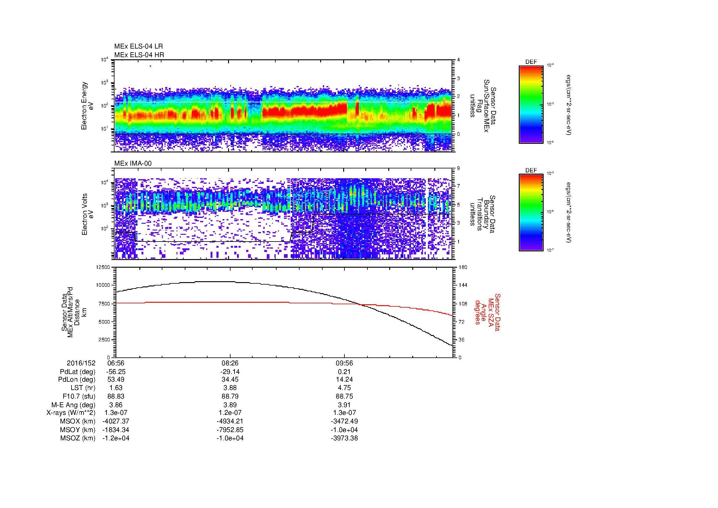The image size is (718, 508).
Task: Click the PdLat value '-56.25'
Action: tap(116, 372)
